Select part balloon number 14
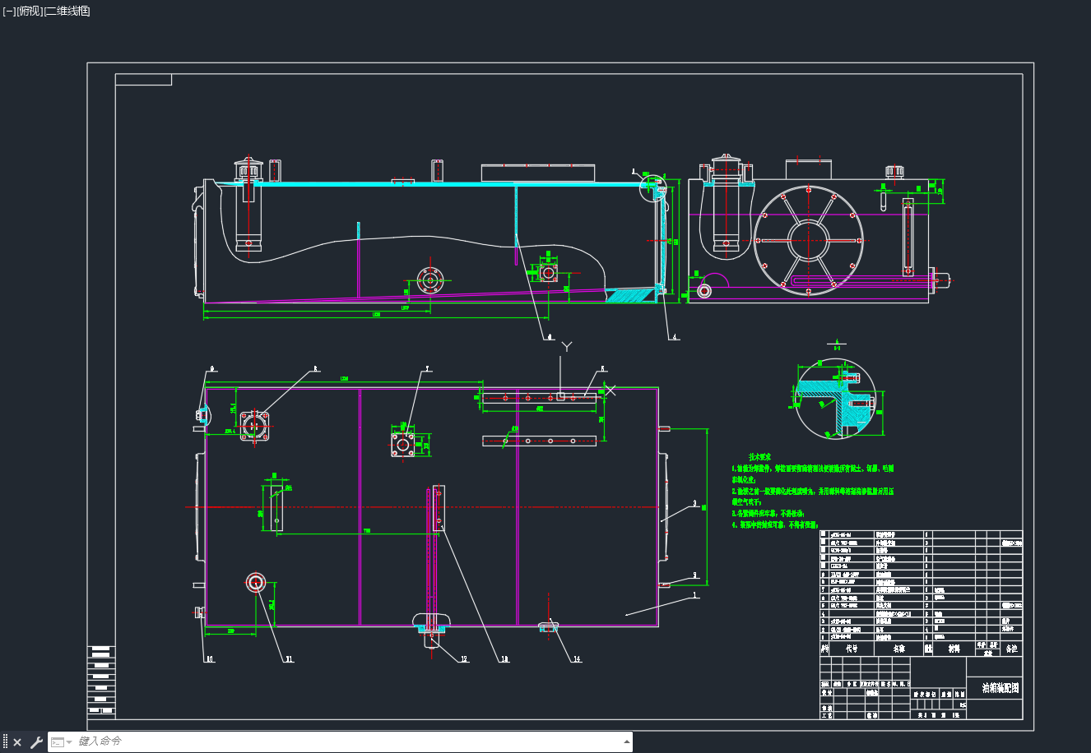1091x753 pixels. click(577, 659)
